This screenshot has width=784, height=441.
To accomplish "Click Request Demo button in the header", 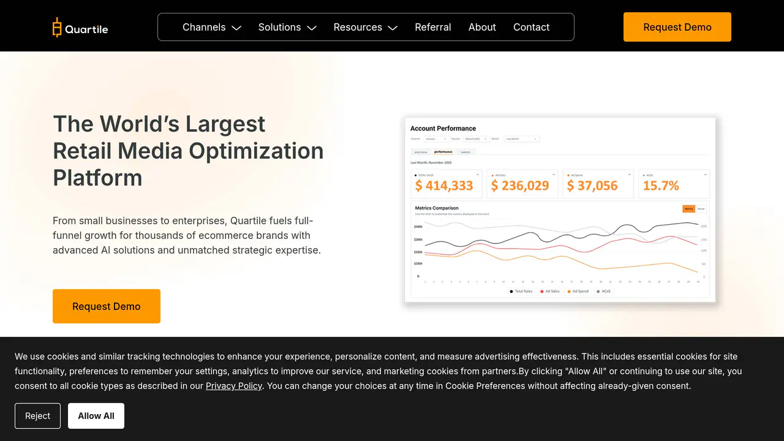I will pyautogui.click(x=677, y=27).
